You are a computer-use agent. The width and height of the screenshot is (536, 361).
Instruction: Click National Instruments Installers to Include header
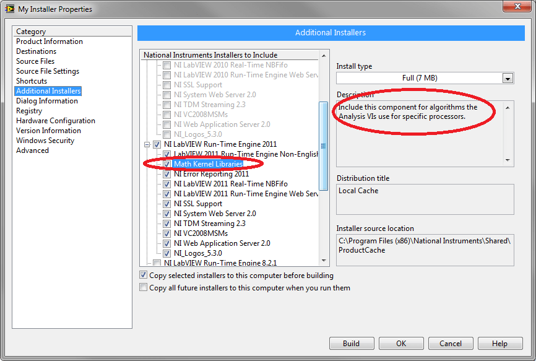(230, 55)
